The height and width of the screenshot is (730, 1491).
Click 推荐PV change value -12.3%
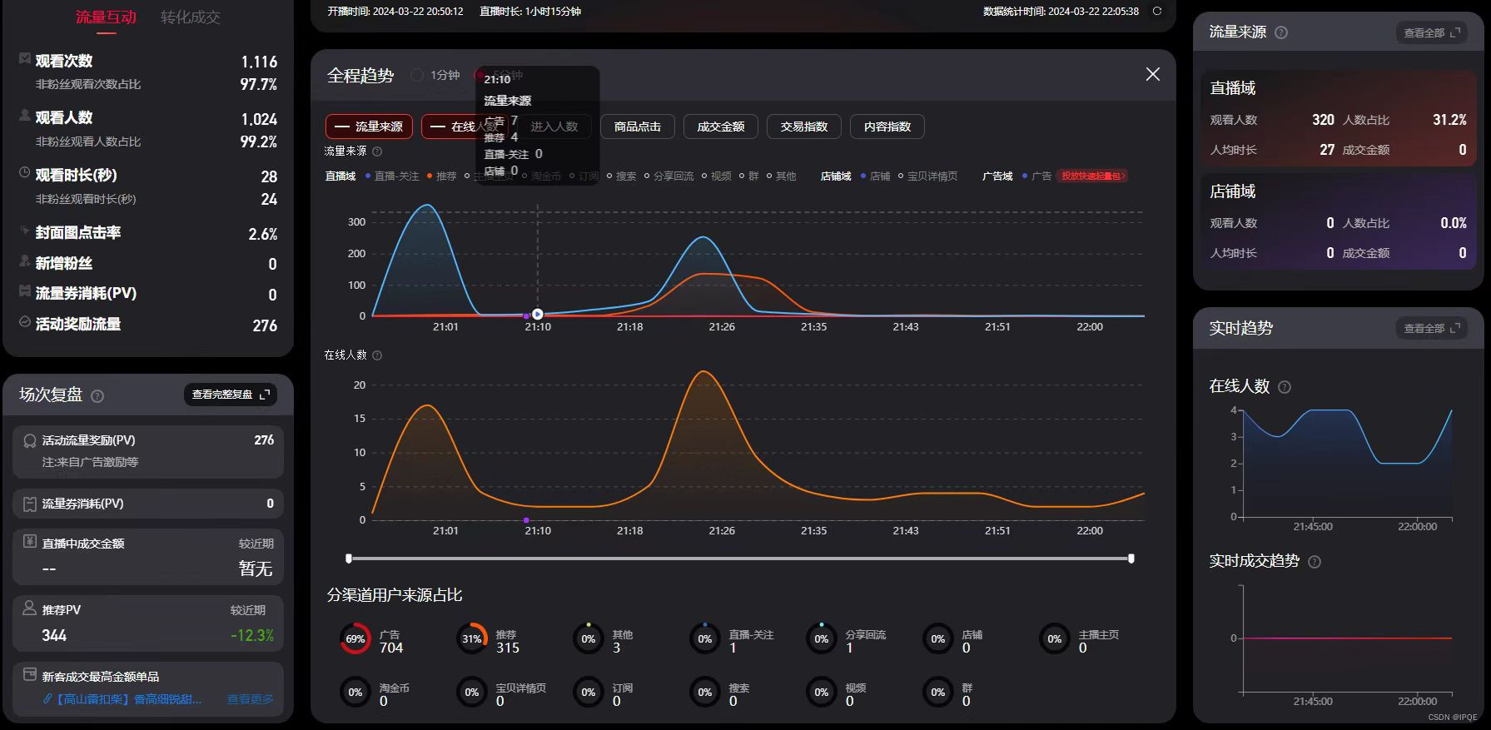point(252,636)
